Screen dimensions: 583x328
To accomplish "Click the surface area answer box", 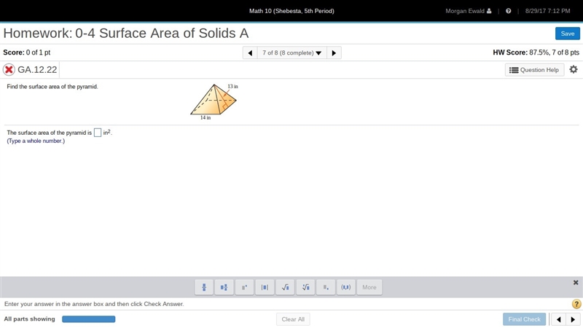I will point(98,133).
